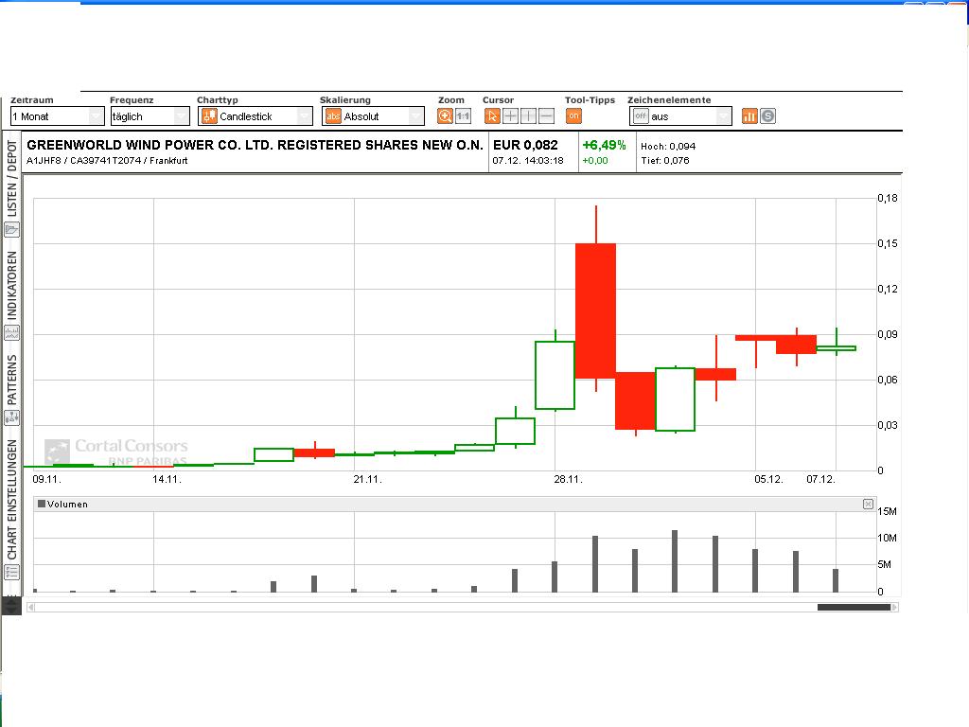Image resolution: width=969 pixels, height=727 pixels.
Task: Click the 05.12. date label on axis
Action: tap(768, 480)
